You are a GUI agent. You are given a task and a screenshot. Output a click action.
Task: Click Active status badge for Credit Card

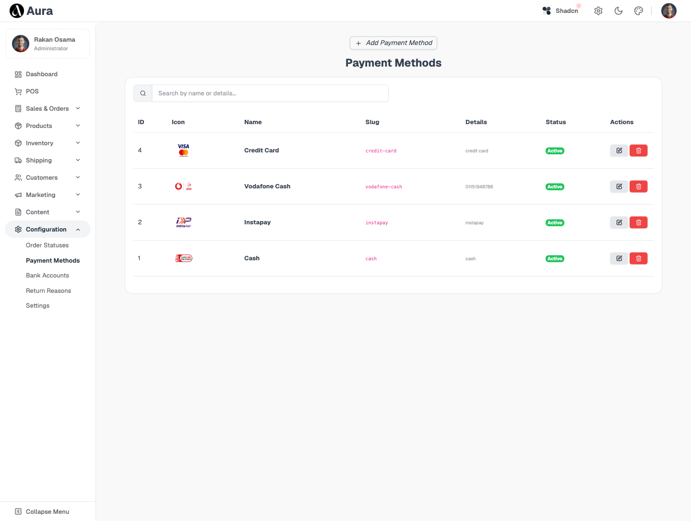click(555, 151)
